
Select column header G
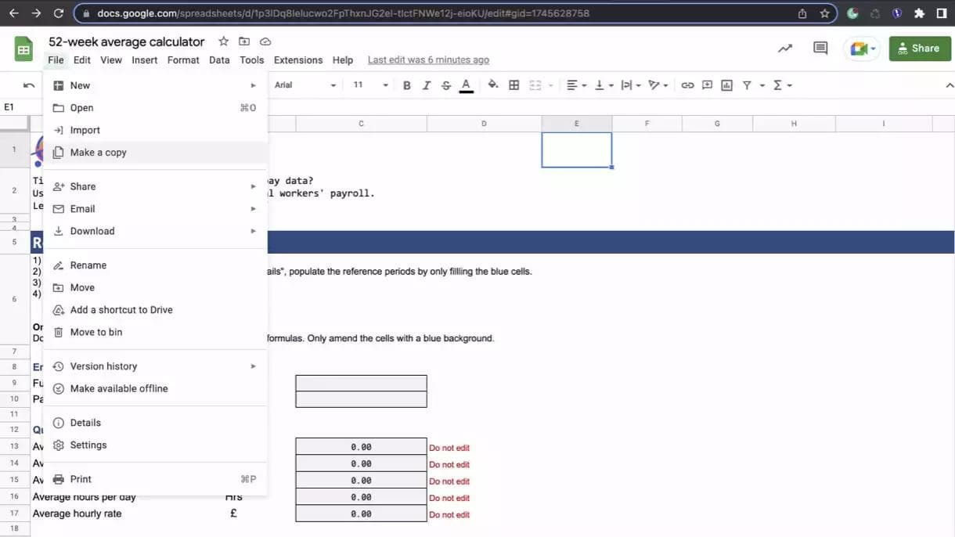[x=717, y=124]
